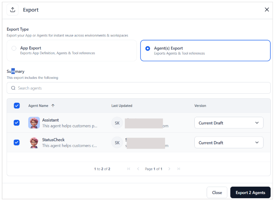Open the StatusCheck version dropdown
274x200 pixels.
[x=229, y=142]
